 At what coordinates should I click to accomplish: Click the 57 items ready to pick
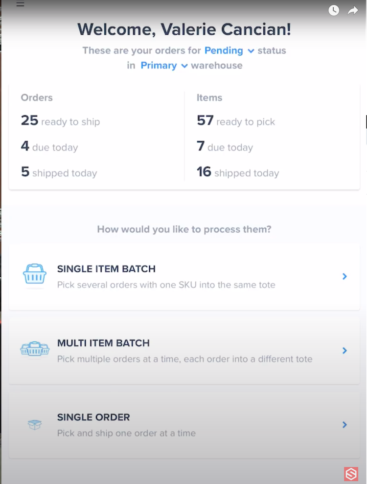click(235, 121)
